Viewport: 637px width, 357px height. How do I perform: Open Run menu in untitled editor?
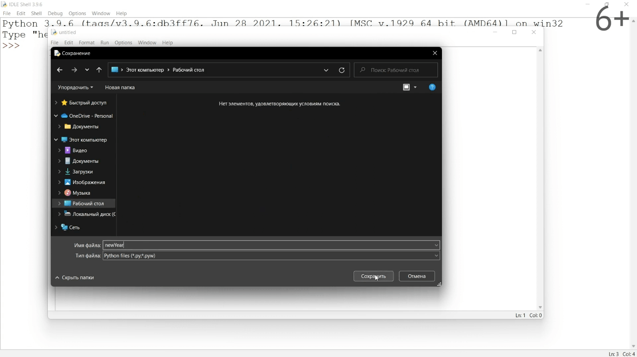pos(105,43)
